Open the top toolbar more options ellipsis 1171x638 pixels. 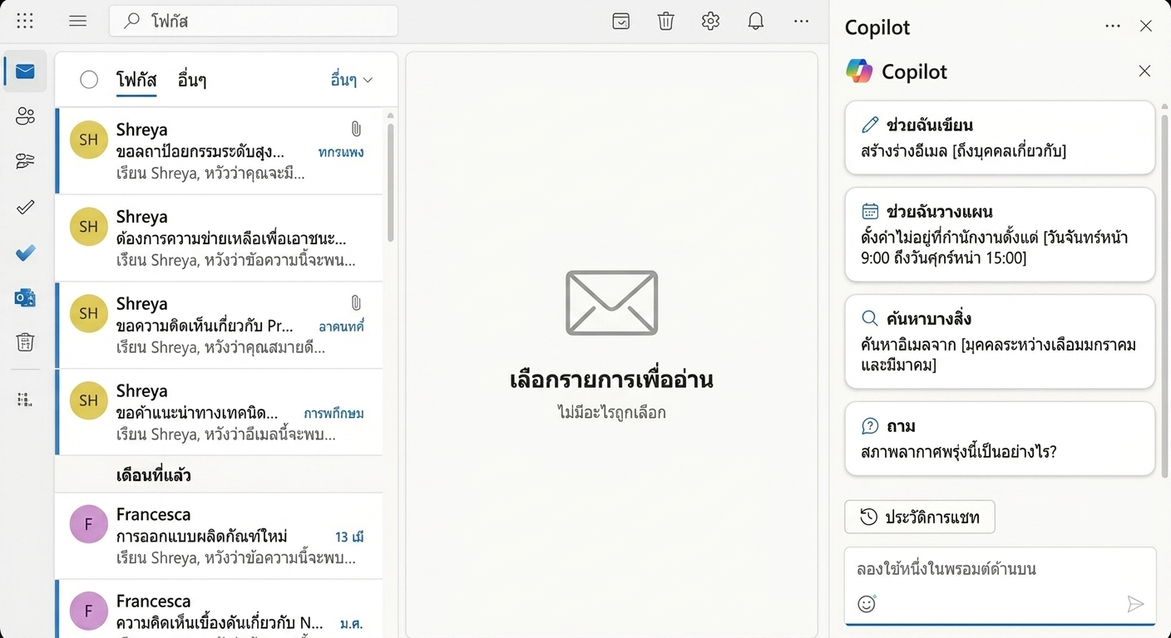[801, 22]
